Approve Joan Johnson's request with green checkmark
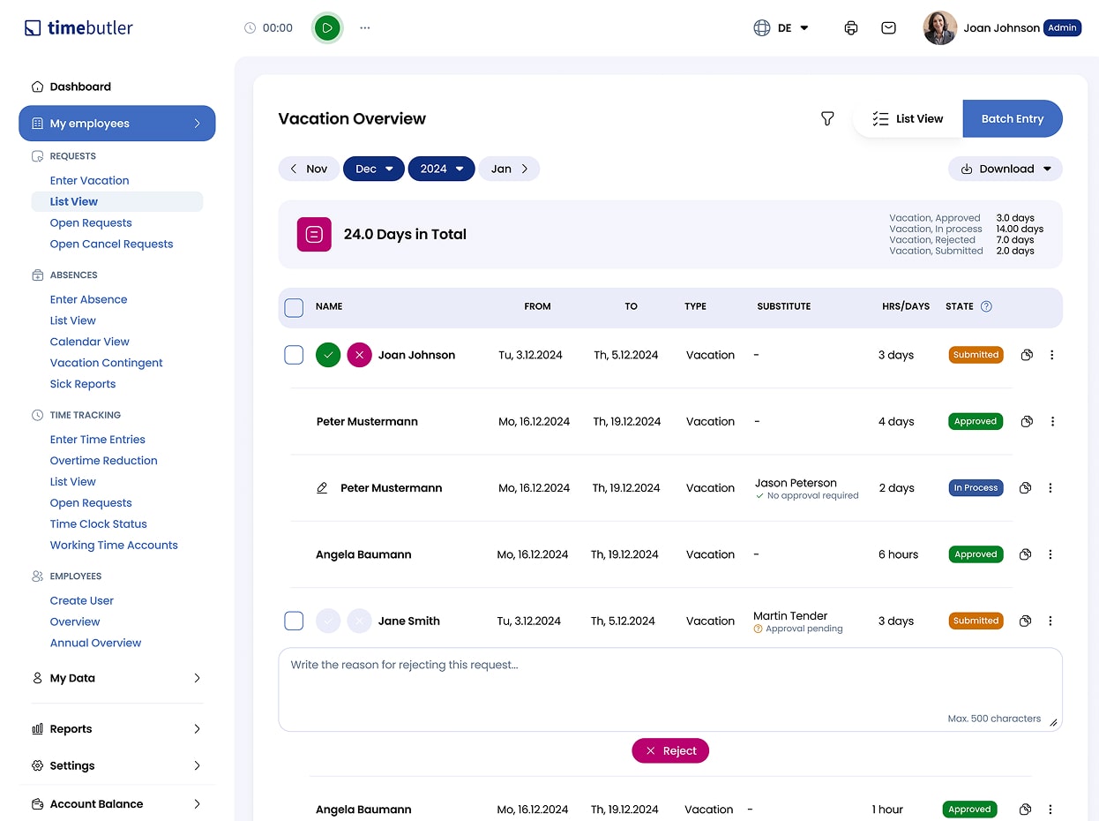The width and height of the screenshot is (1099, 821). (328, 355)
